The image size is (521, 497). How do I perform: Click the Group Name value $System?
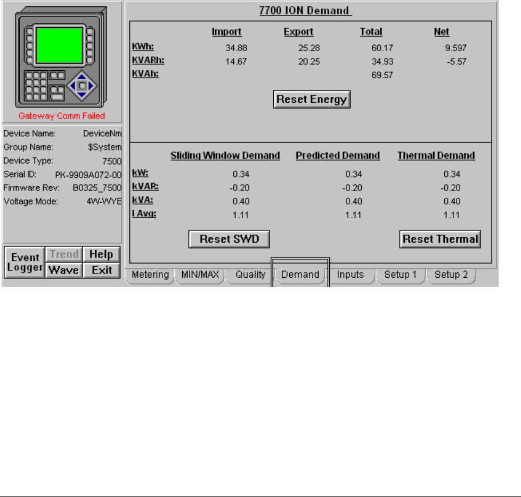[x=104, y=147]
